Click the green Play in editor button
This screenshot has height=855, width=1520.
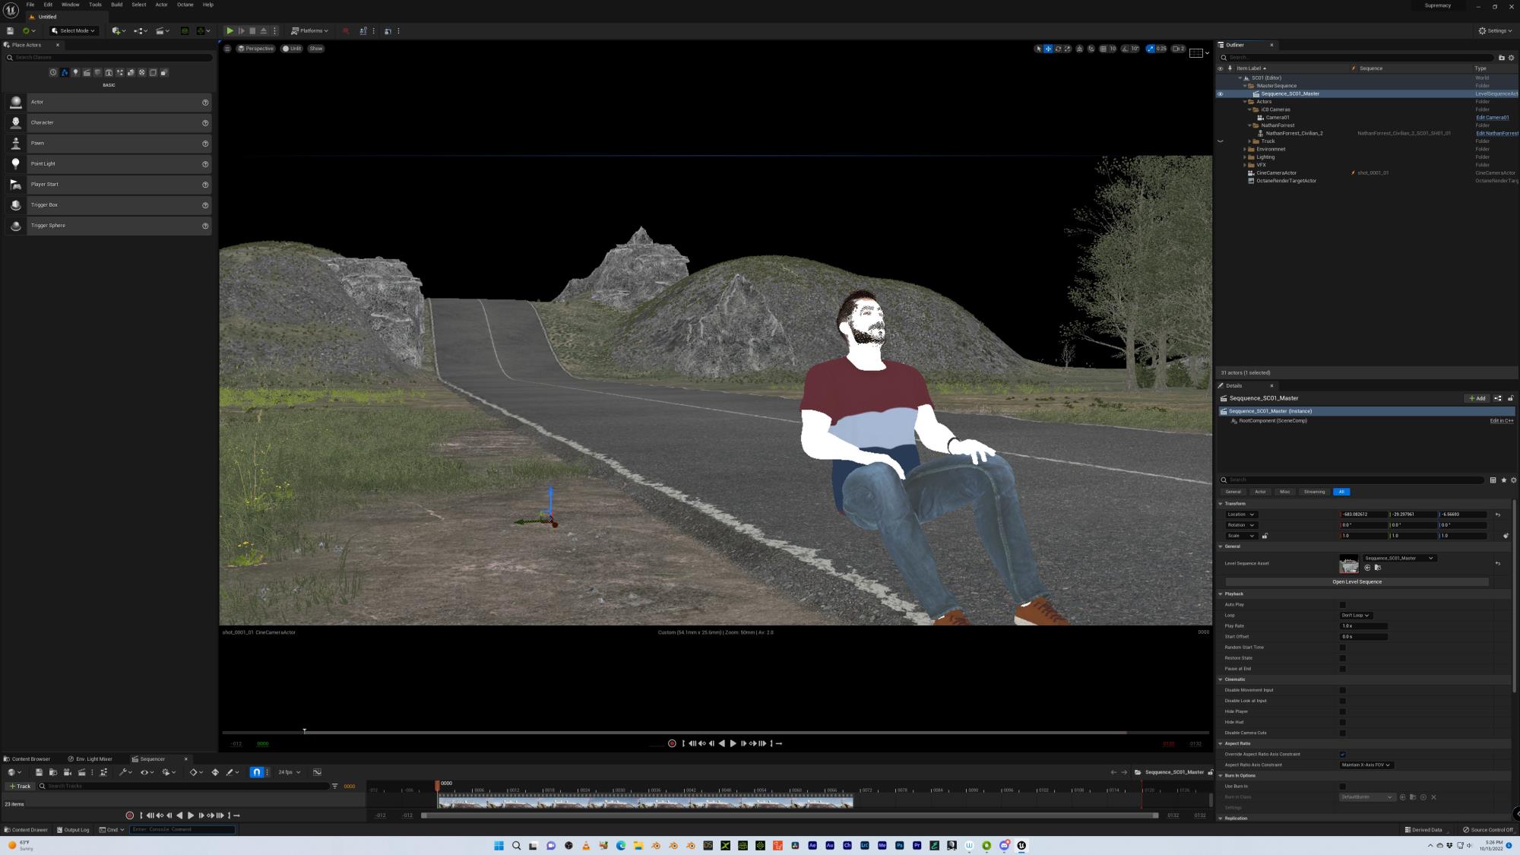pyautogui.click(x=230, y=31)
